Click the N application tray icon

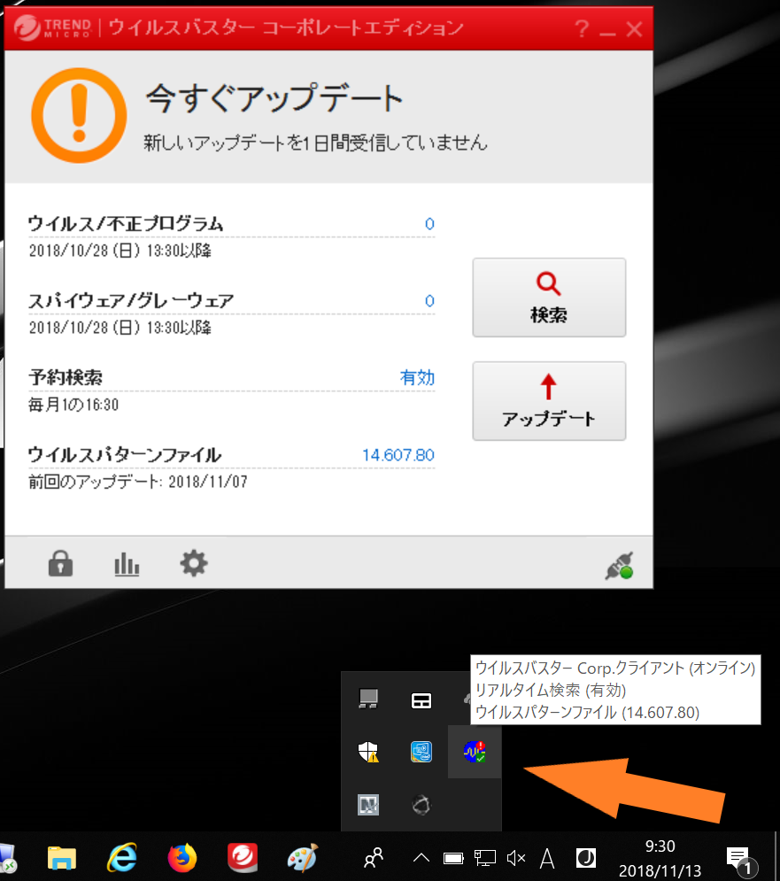tap(368, 805)
